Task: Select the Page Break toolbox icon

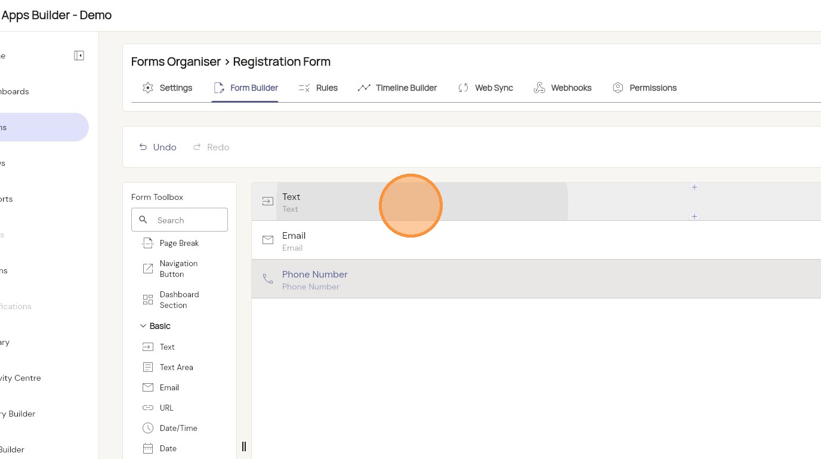Action: coord(148,243)
